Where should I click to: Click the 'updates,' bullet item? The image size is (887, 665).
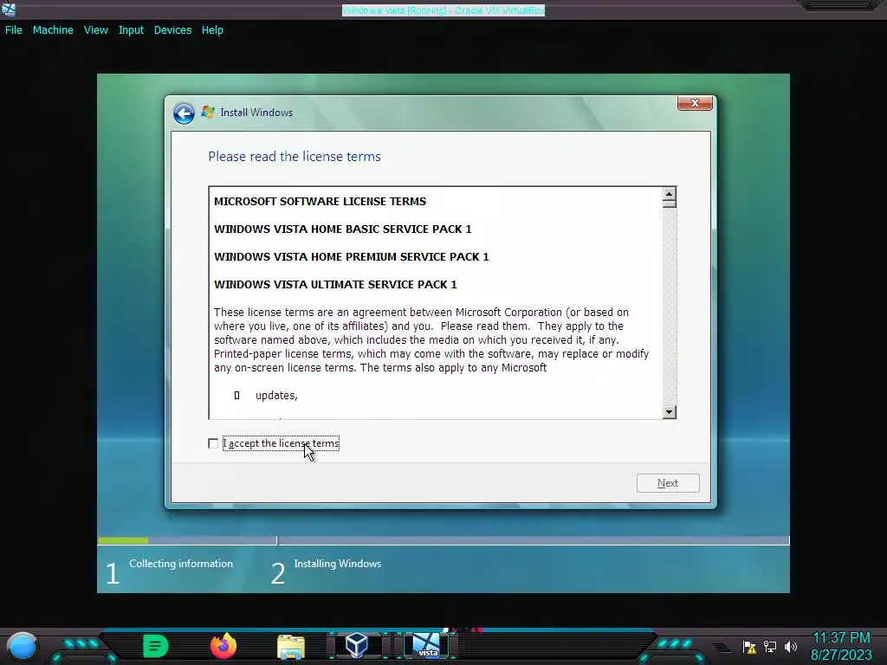tap(276, 396)
